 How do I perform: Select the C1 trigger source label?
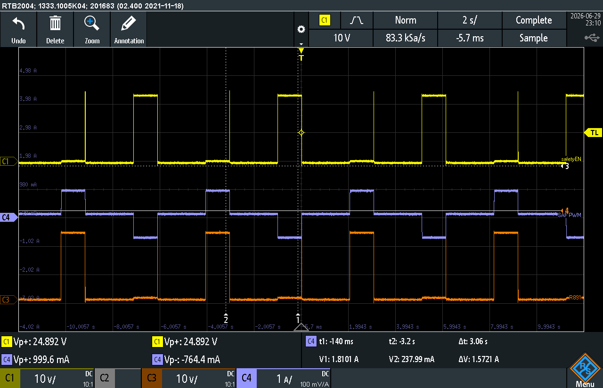tap(325, 20)
